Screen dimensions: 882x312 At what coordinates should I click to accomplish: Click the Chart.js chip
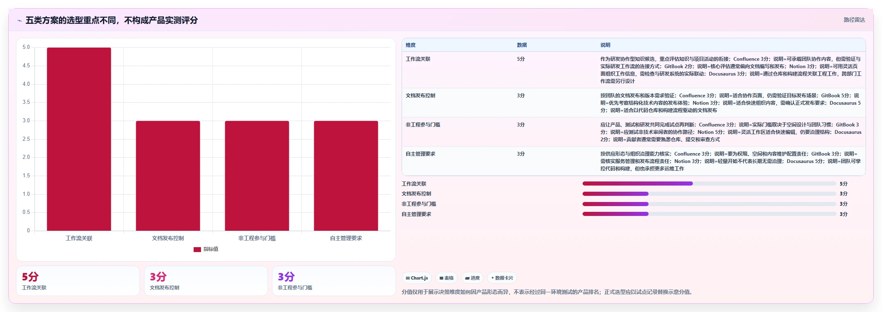(x=417, y=278)
